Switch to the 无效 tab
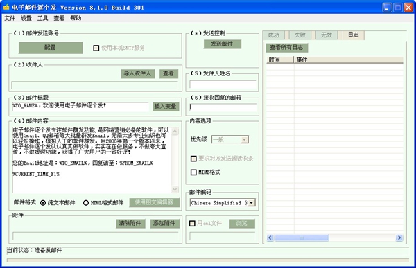 327,35
